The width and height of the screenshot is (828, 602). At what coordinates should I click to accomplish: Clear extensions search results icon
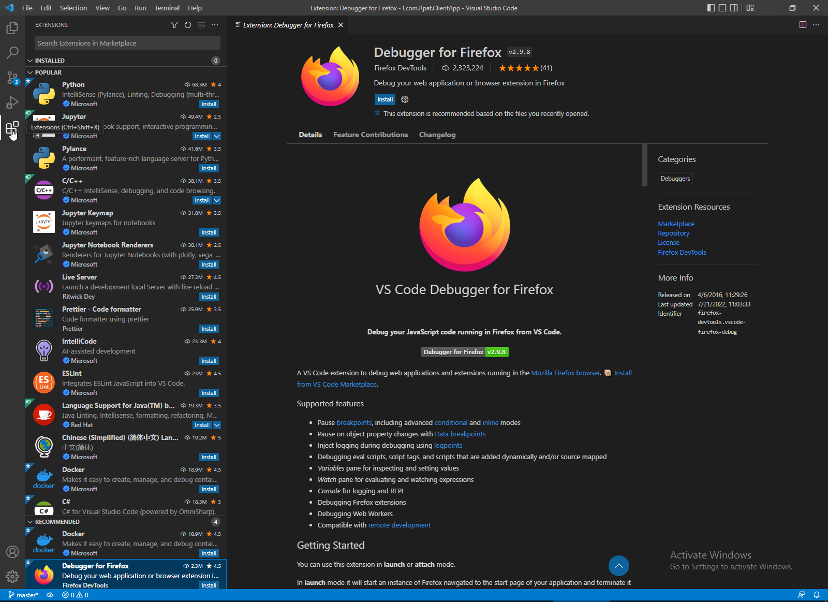[x=201, y=25]
